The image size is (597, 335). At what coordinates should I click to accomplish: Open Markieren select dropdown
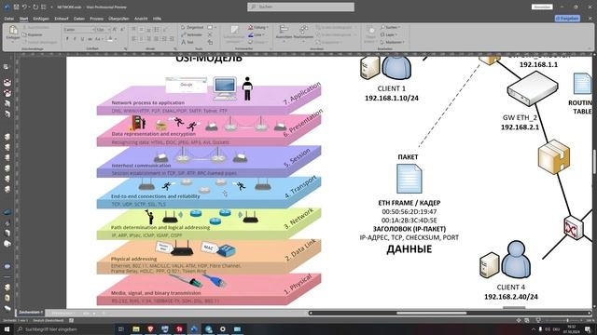click(392, 42)
